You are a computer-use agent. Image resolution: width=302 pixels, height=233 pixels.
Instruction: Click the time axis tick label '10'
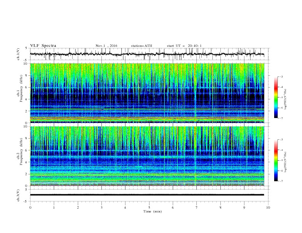[268, 207]
